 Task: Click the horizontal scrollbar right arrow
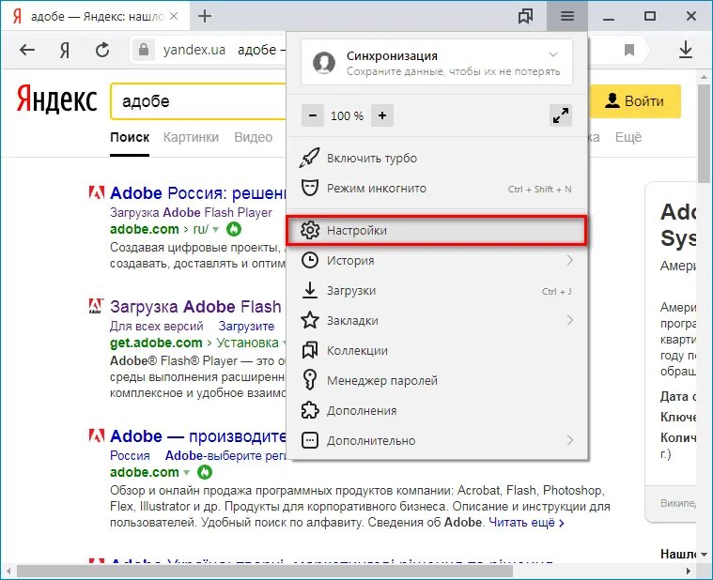[x=689, y=571]
